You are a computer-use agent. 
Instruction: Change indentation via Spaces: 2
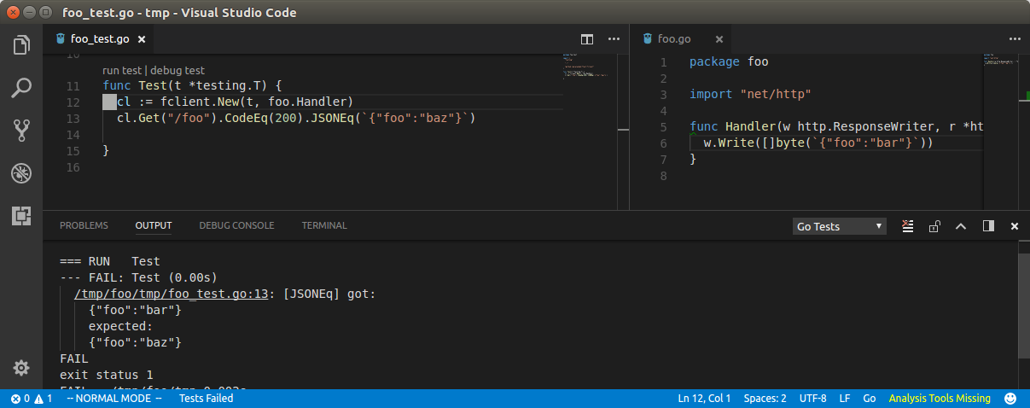[x=765, y=399]
